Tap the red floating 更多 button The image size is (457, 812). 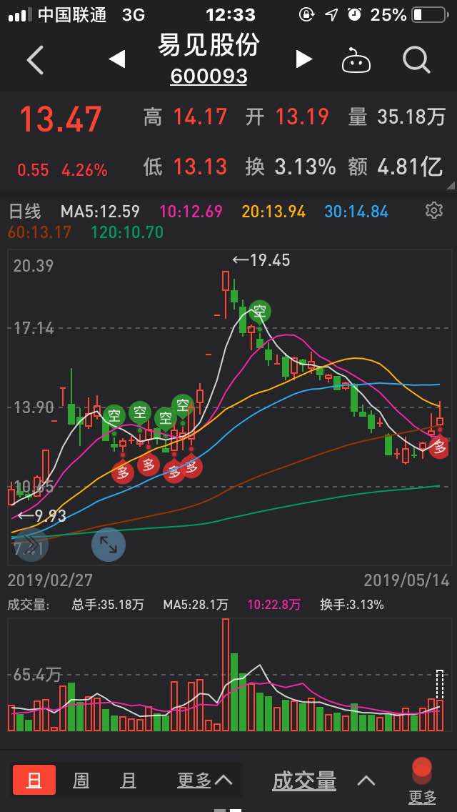(x=422, y=781)
